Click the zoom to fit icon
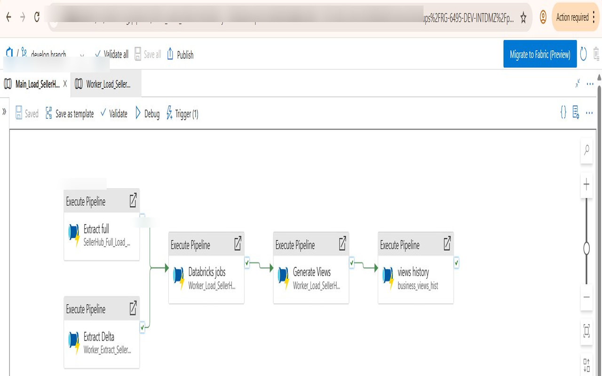The width and height of the screenshot is (602, 376). tap(586, 330)
